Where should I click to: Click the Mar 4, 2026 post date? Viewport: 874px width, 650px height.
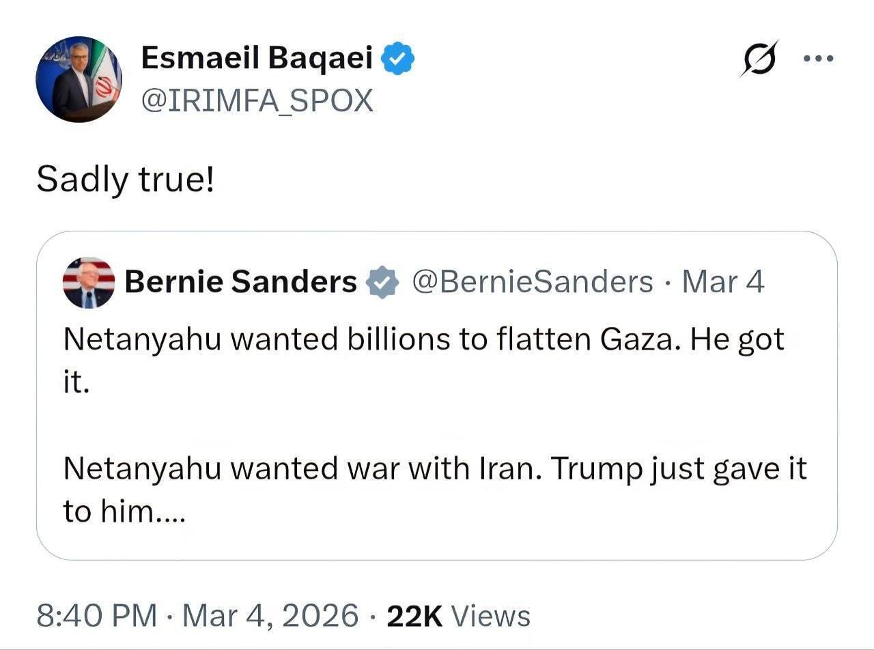tap(271, 615)
